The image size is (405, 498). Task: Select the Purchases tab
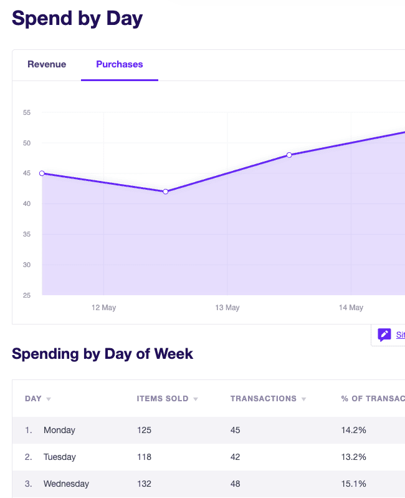coord(120,64)
